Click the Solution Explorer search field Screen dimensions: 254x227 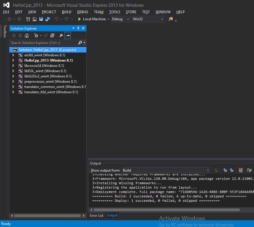(44, 43)
